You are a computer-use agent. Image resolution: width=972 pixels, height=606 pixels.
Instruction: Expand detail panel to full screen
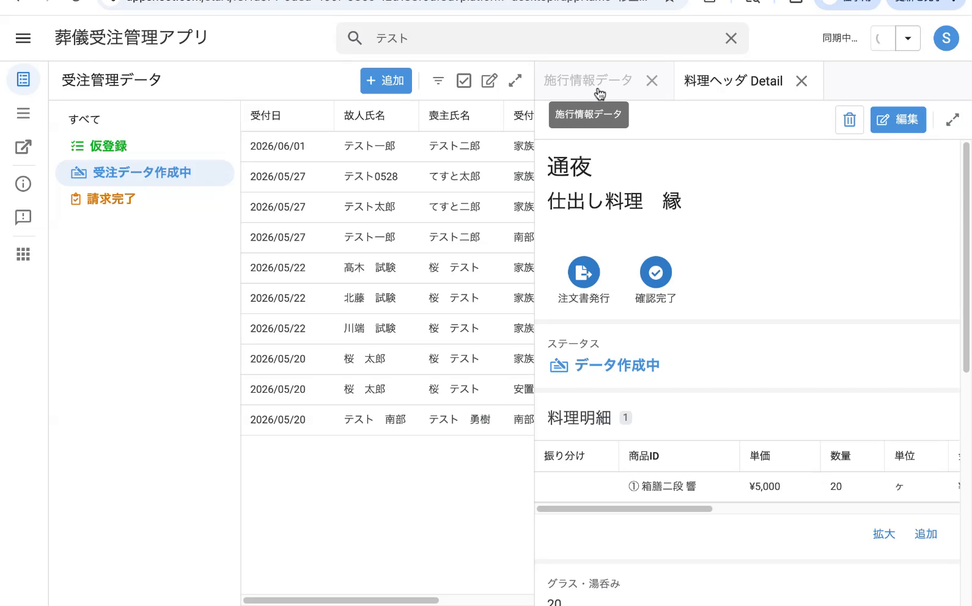click(952, 120)
